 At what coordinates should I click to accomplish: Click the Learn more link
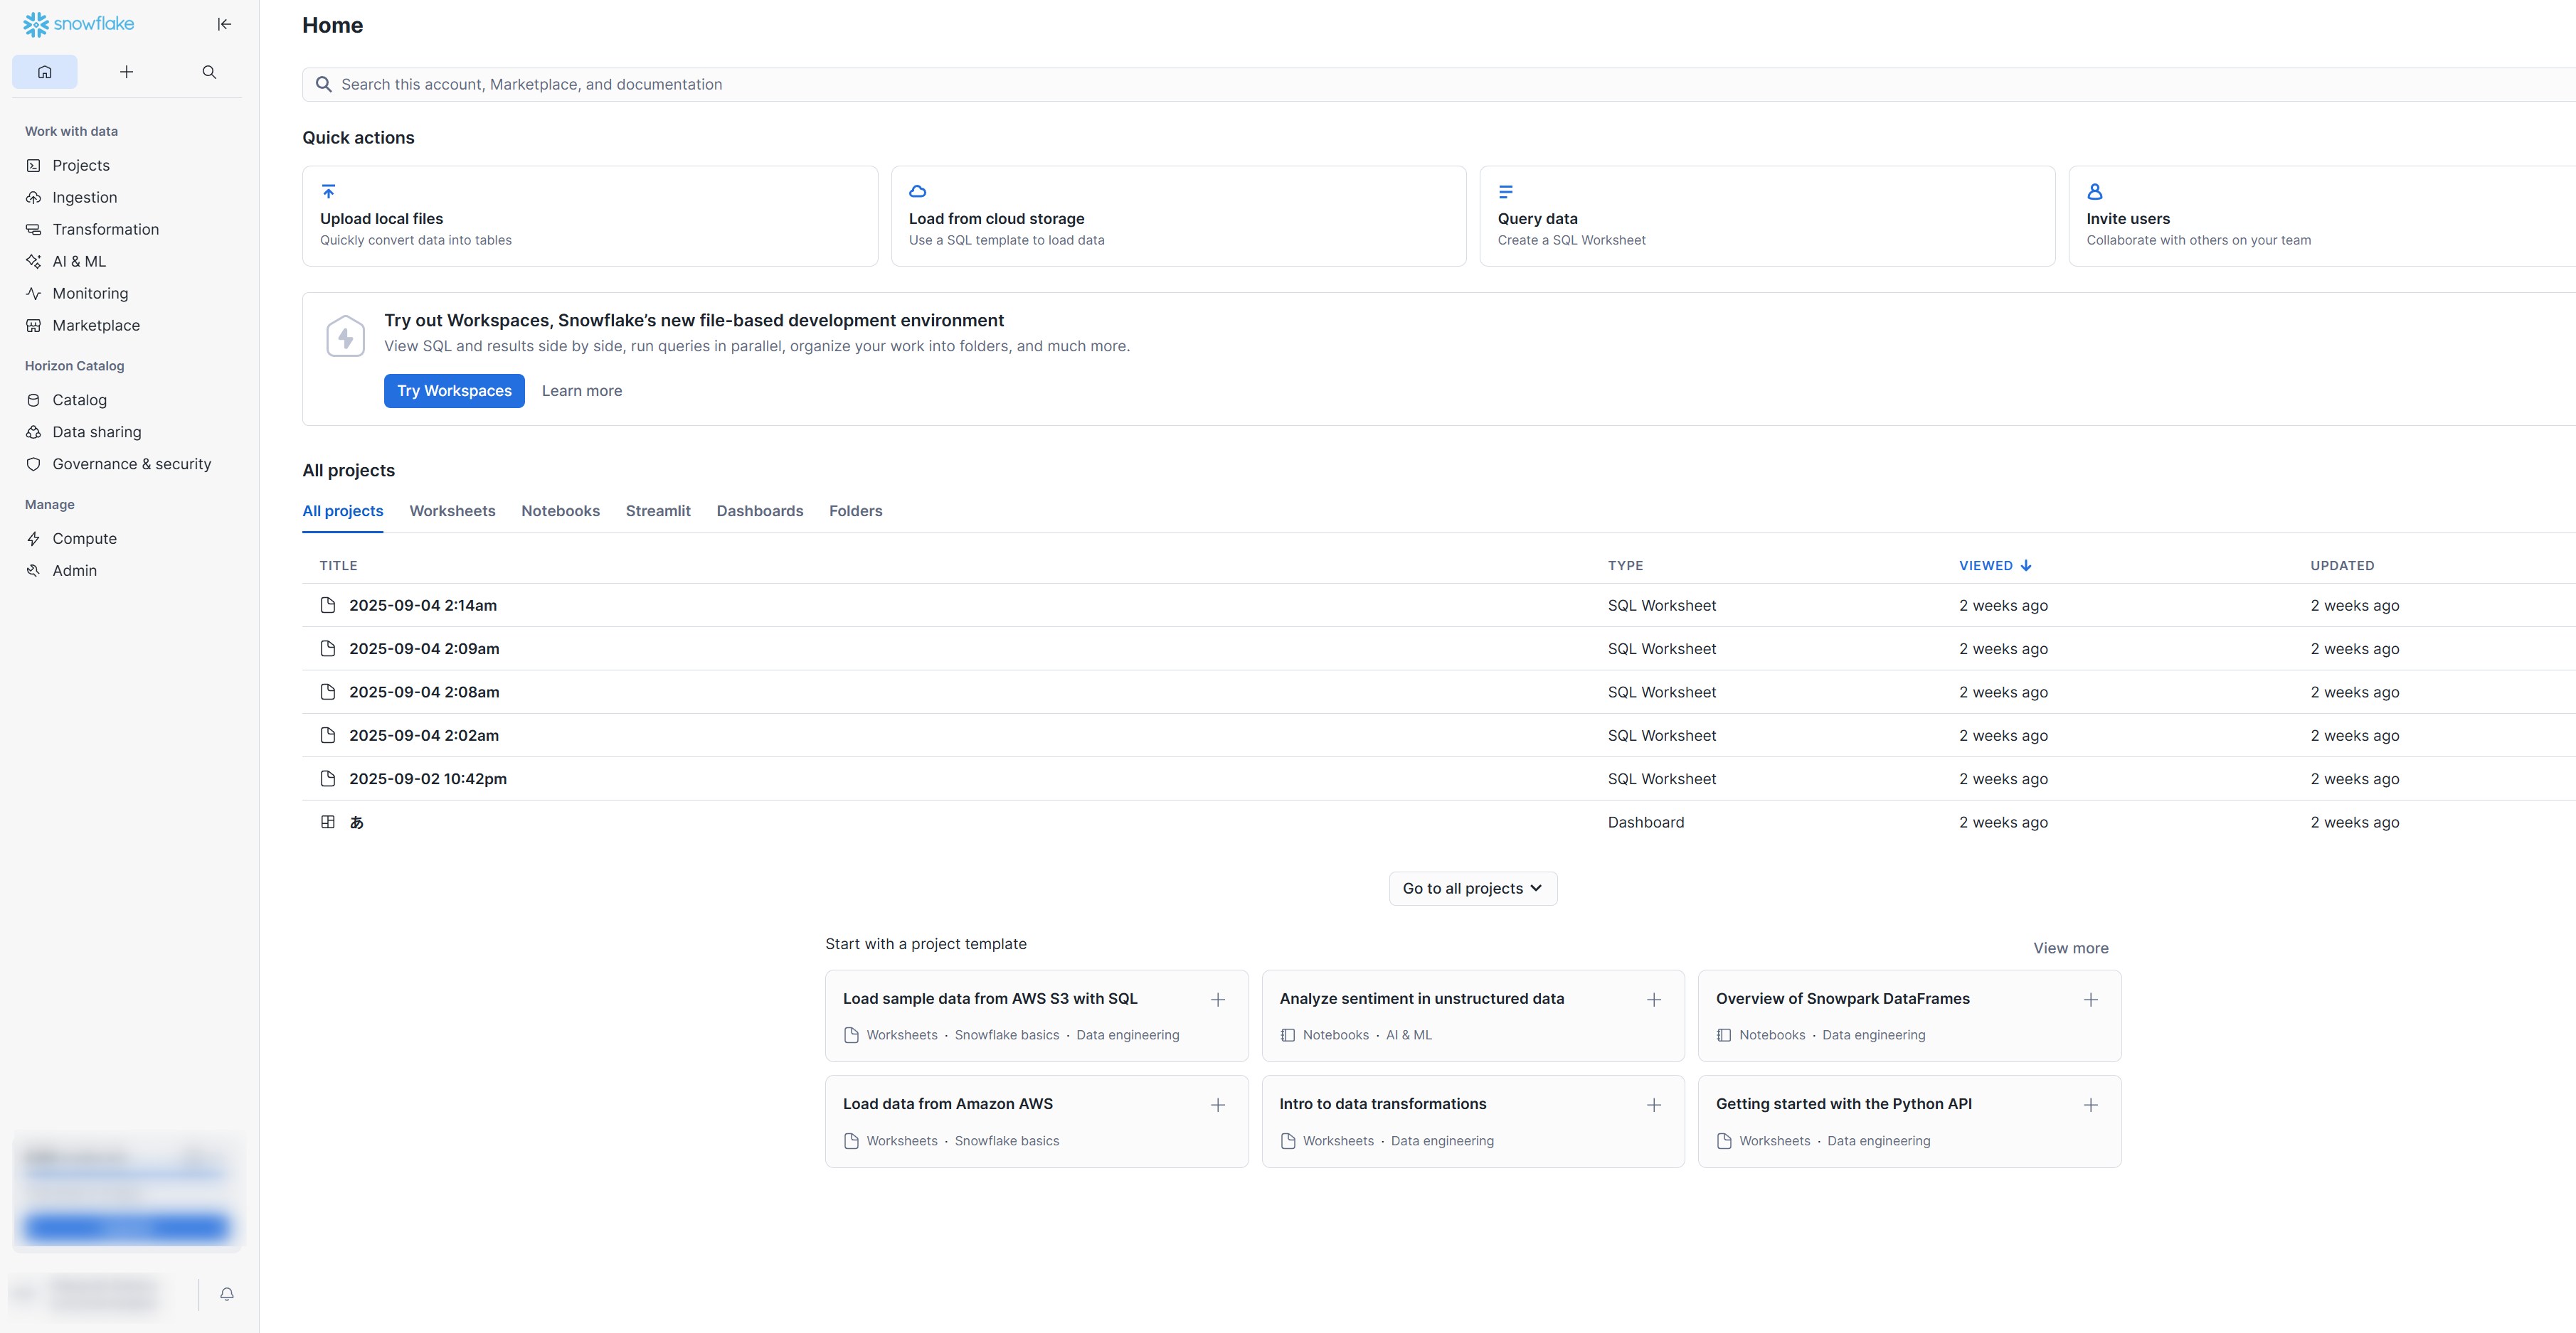(x=581, y=391)
